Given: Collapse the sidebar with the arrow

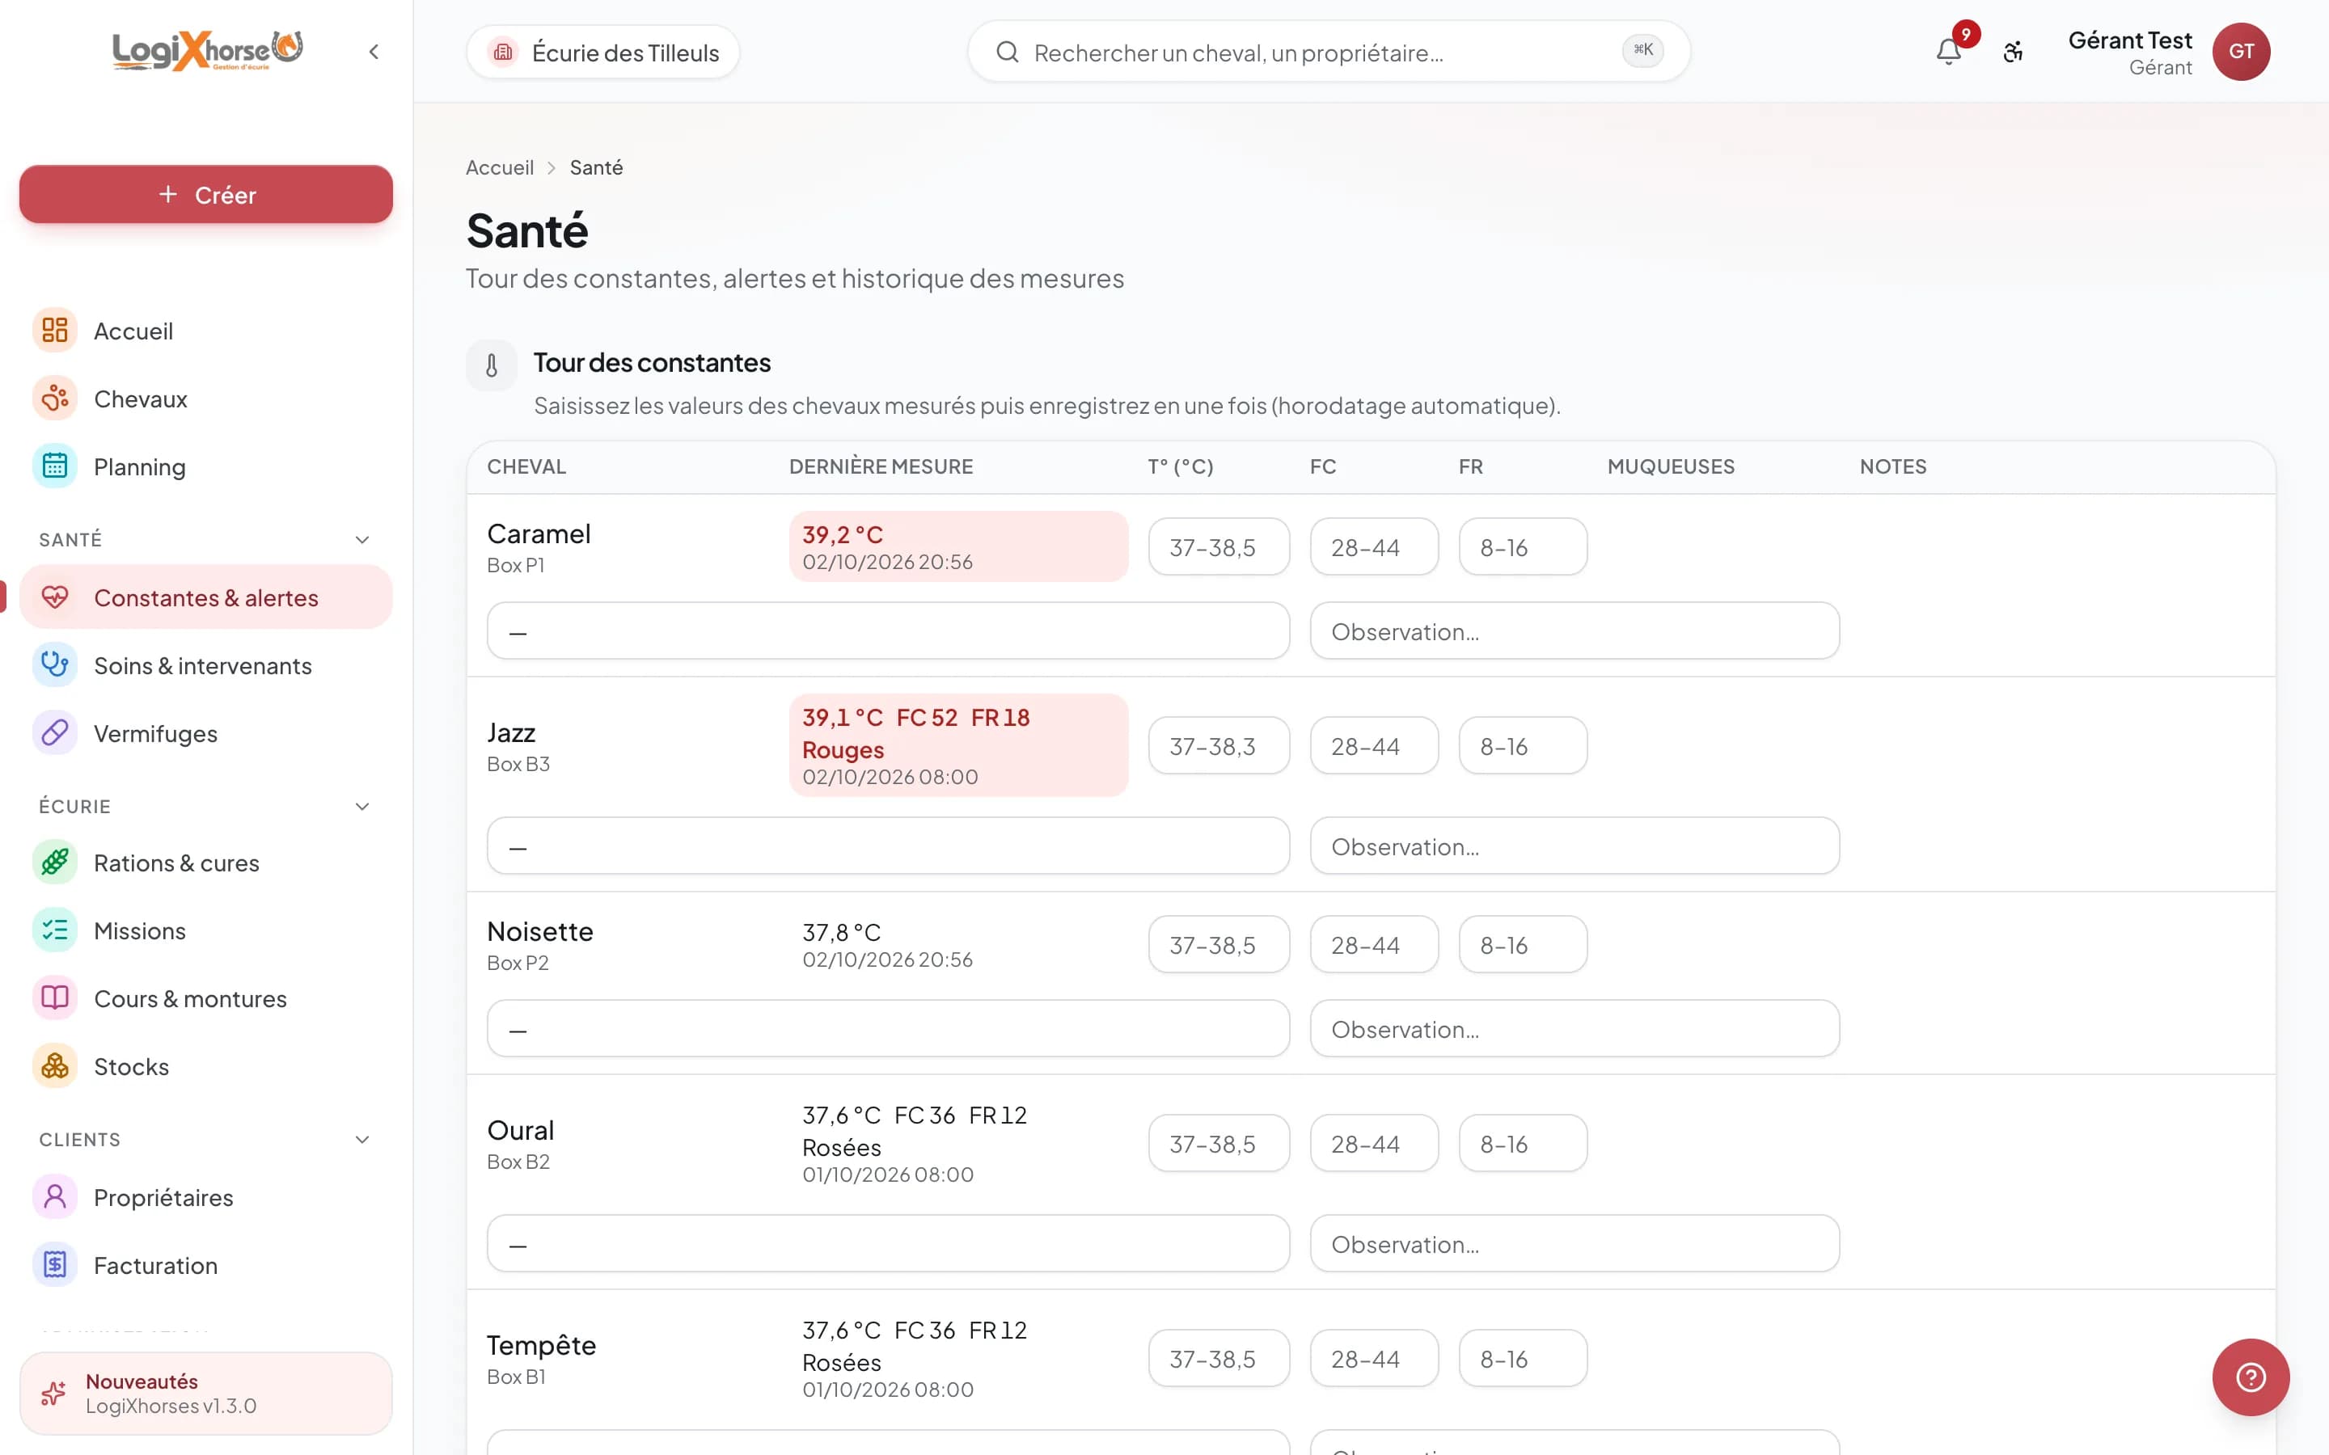Looking at the screenshot, I should [x=374, y=52].
